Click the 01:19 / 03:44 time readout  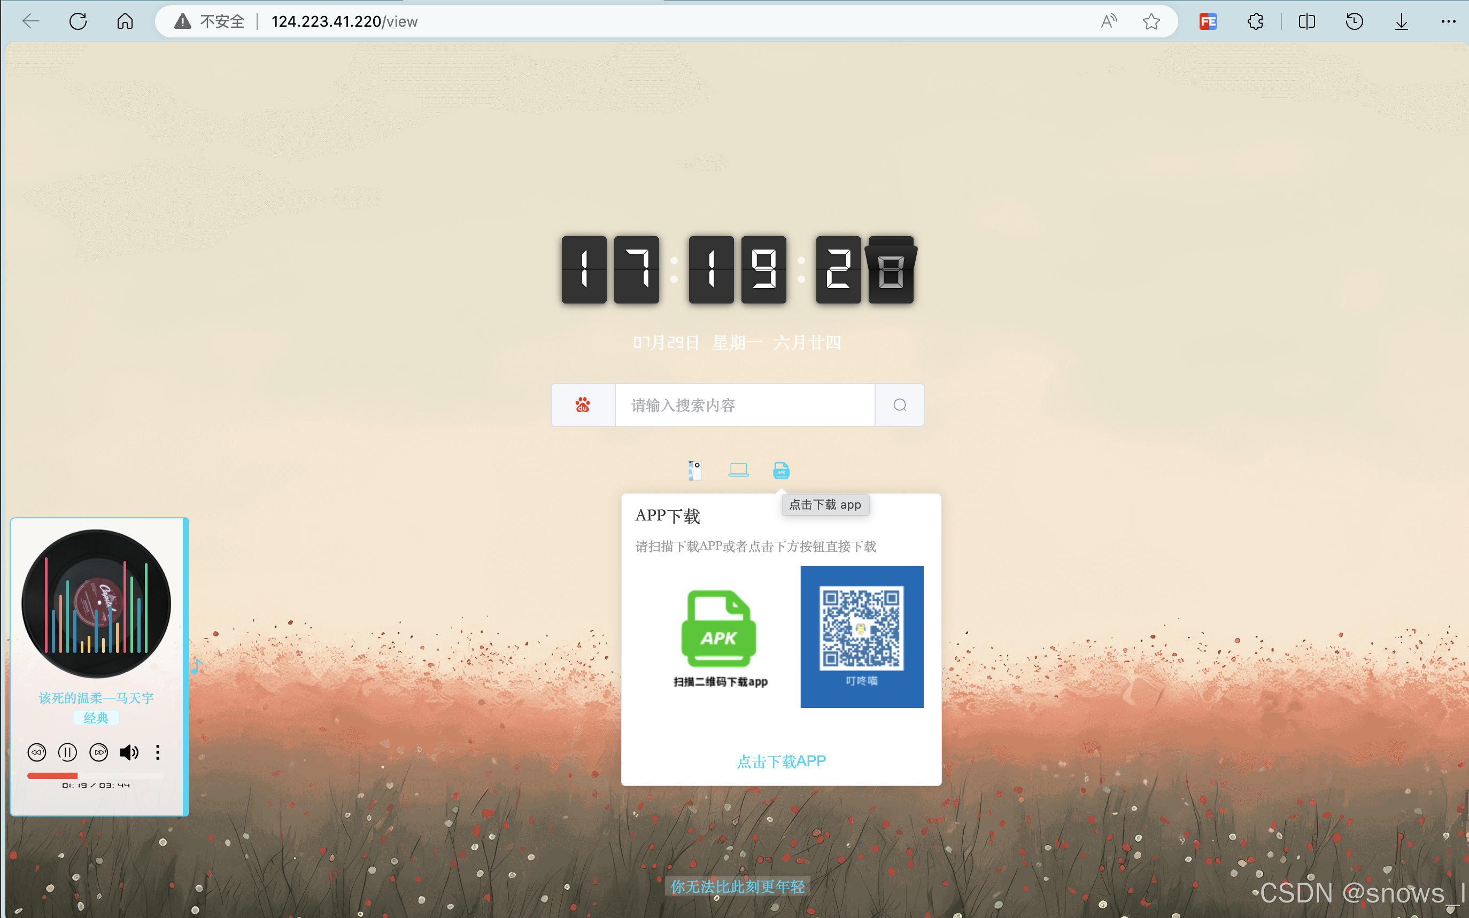pos(96,785)
